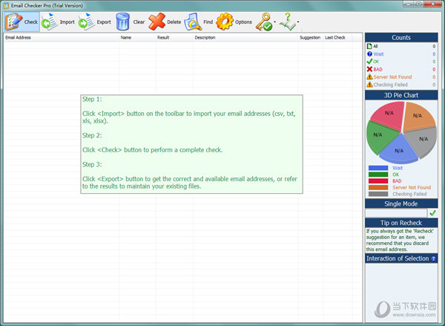Viewport: 445px width, 326px height.
Task: Select the Wait count row
Action: point(401,54)
